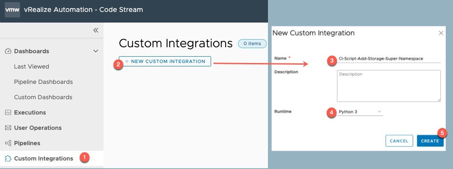Image resolution: width=453 pixels, height=169 pixels.
Task: Collapse the Dashboards section chevron
Action: coord(96,51)
